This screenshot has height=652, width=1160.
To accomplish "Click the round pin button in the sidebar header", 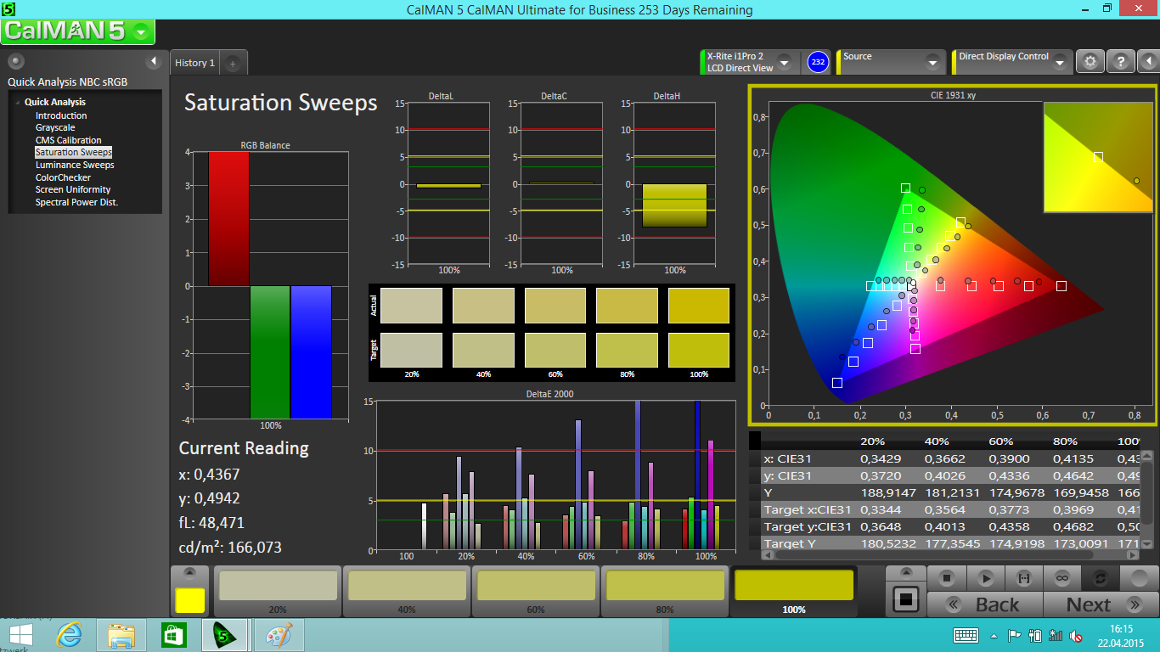I will [16, 61].
